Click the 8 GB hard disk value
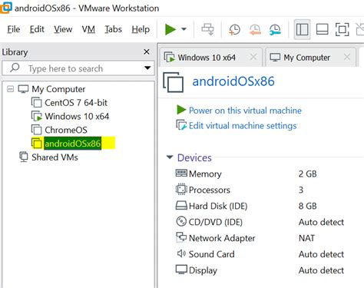The width and height of the screenshot is (364, 288). click(307, 206)
